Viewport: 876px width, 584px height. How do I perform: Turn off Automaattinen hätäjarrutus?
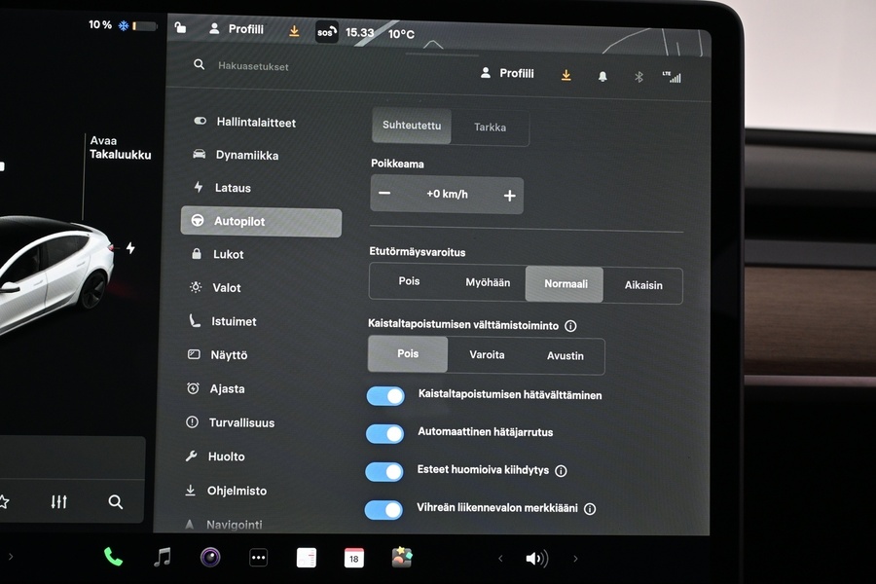point(384,433)
